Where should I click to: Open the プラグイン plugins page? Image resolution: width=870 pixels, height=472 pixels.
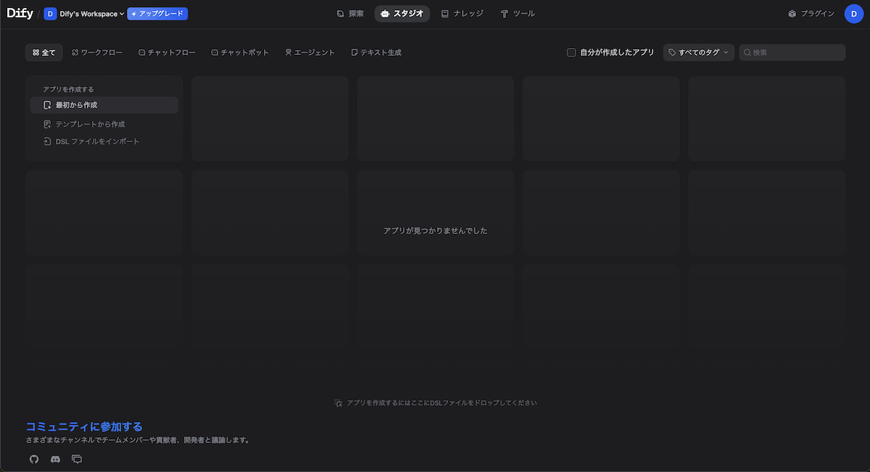point(811,14)
